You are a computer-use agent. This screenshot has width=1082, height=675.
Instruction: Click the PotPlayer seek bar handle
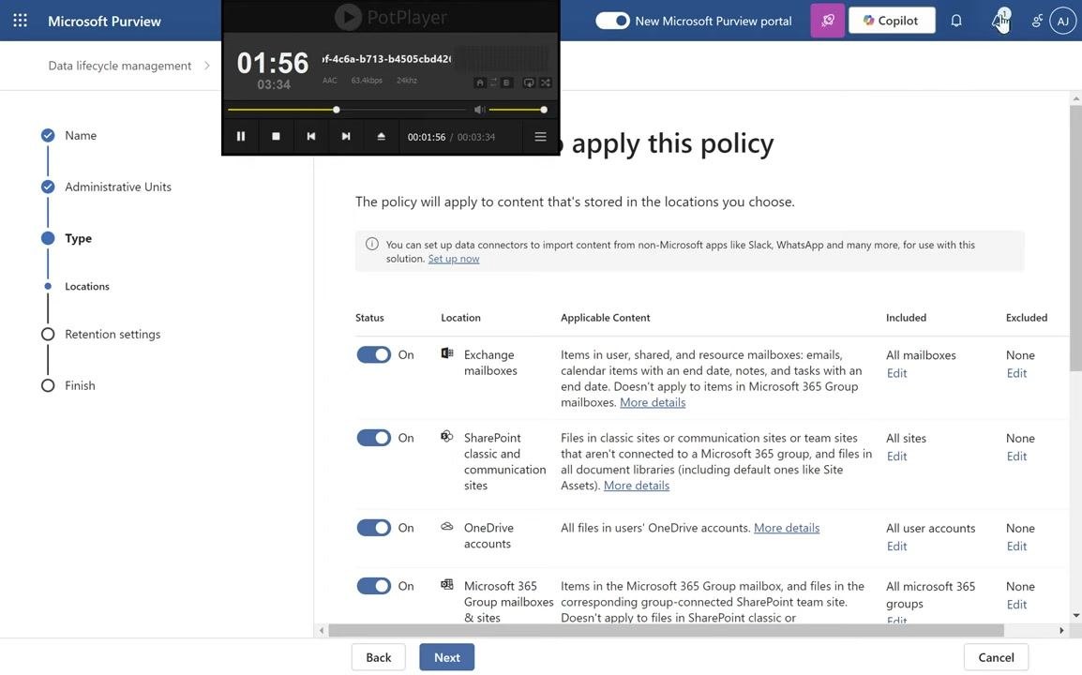pyautogui.click(x=336, y=110)
